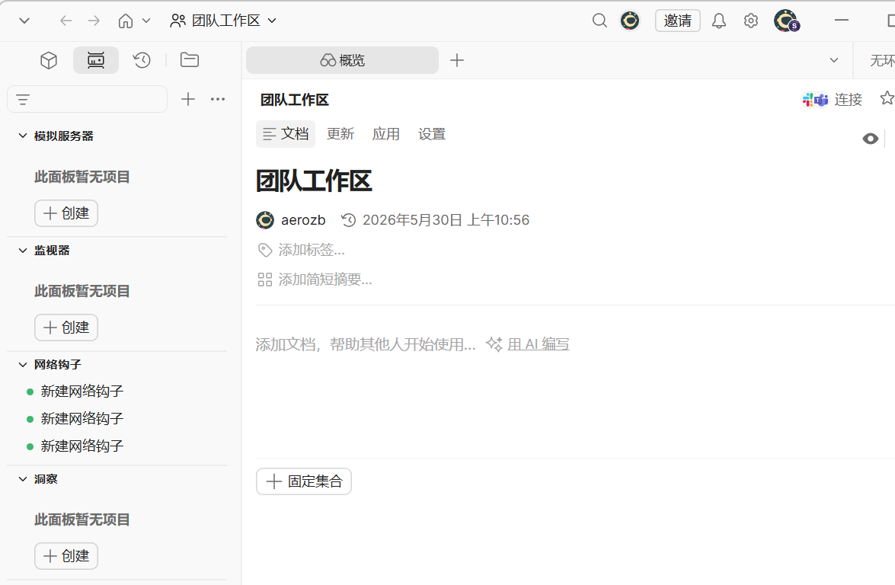Click 添加简短摘要... to add summary
Viewport: 895px width, 585px height.
pyautogui.click(x=325, y=280)
